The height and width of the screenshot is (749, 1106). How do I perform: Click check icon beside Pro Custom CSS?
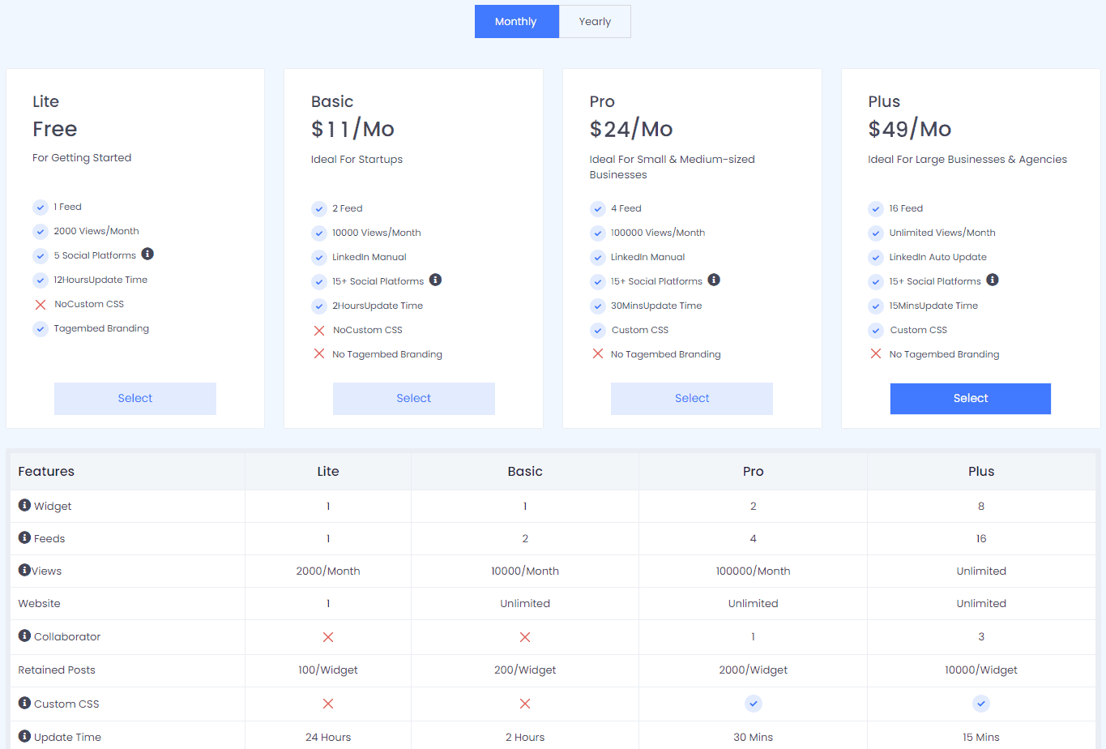point(598,331)
